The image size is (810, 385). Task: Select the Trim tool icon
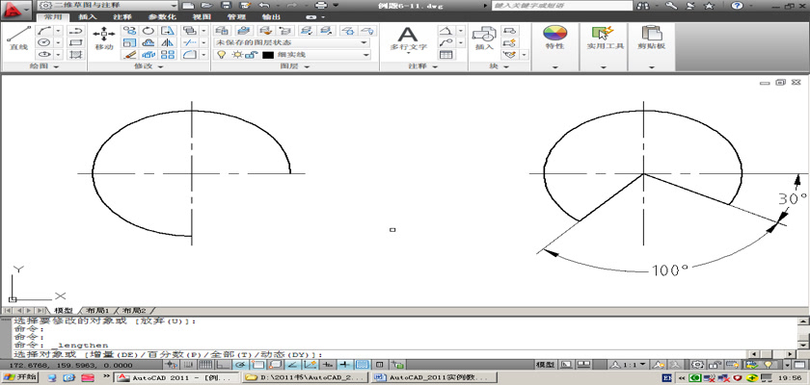pos(190,42)
